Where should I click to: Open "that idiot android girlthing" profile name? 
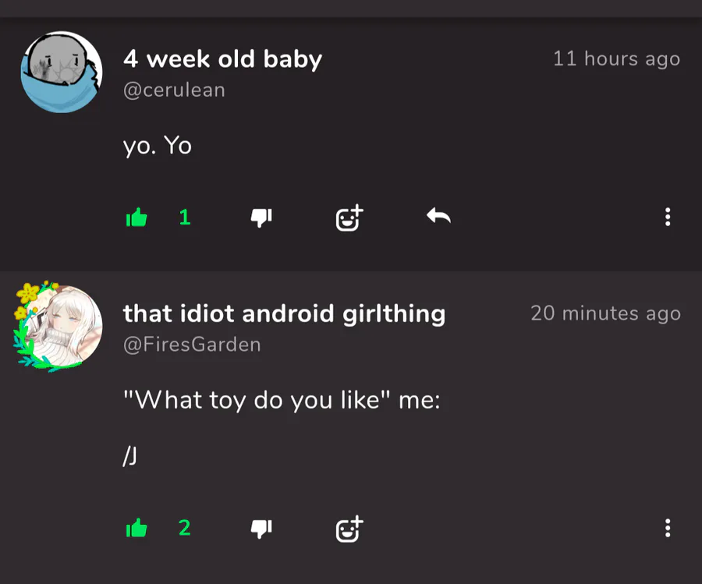coord(284,313)
